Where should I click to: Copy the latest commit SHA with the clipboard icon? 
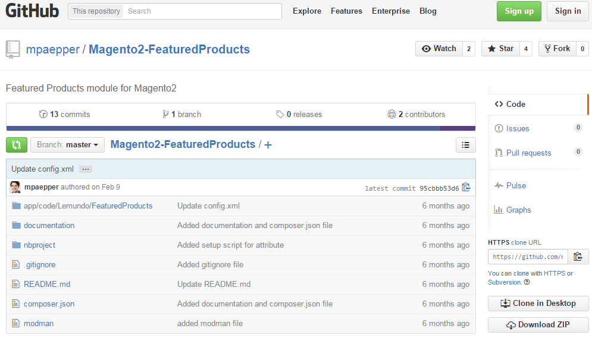pos(466,187)
